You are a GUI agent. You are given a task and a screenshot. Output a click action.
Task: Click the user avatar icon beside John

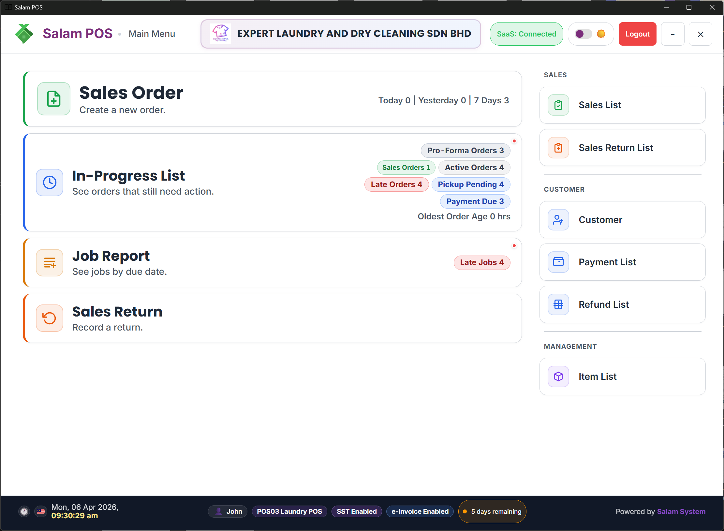click(218, 511)
